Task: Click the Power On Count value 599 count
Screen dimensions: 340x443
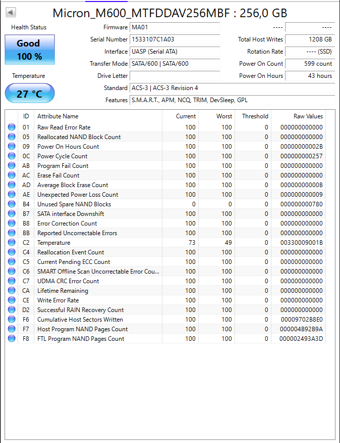Action: point(310,64)
